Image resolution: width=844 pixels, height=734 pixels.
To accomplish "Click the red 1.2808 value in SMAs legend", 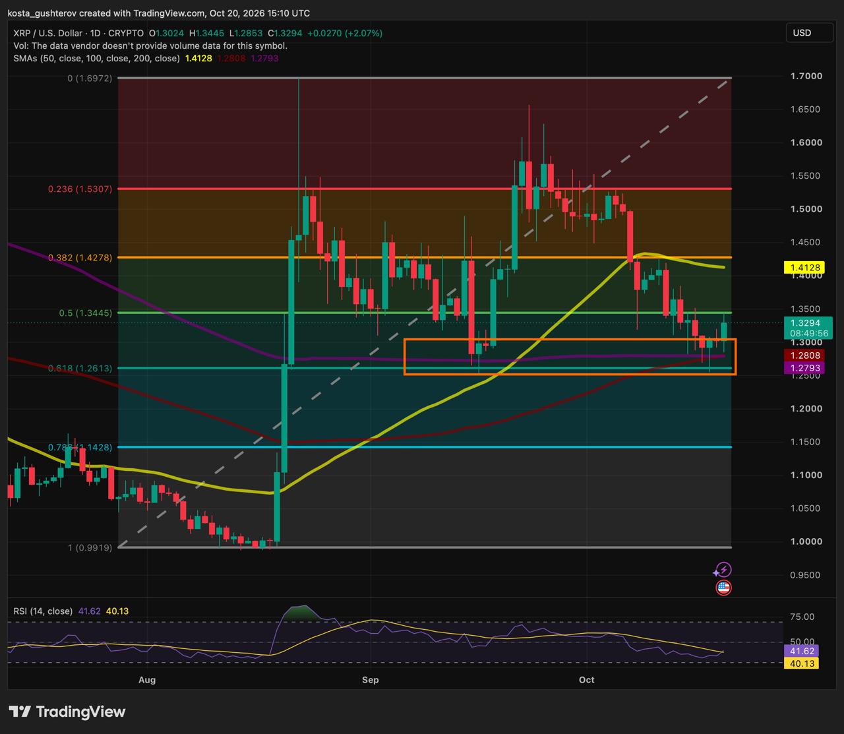I will [x=231, y=58].
